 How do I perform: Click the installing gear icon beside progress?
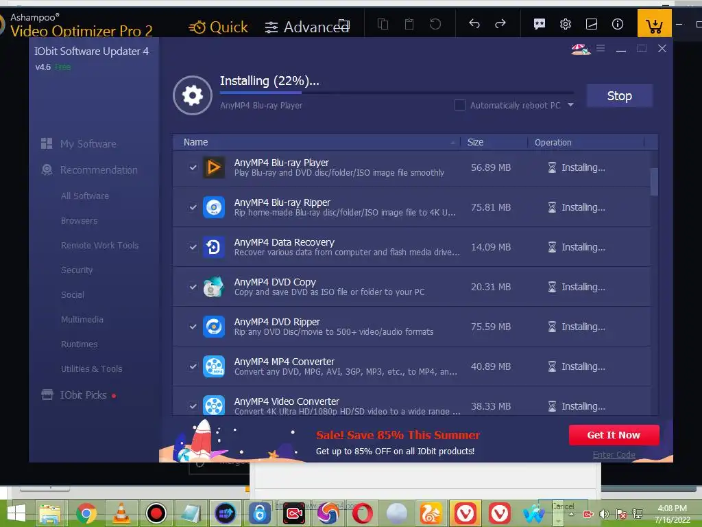[x=193, y=95]
